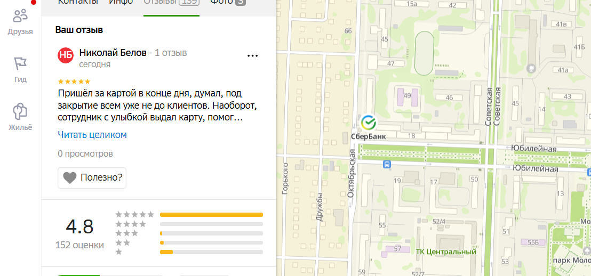
Task: Click building number 47 on the map
Action: [390, 63]
